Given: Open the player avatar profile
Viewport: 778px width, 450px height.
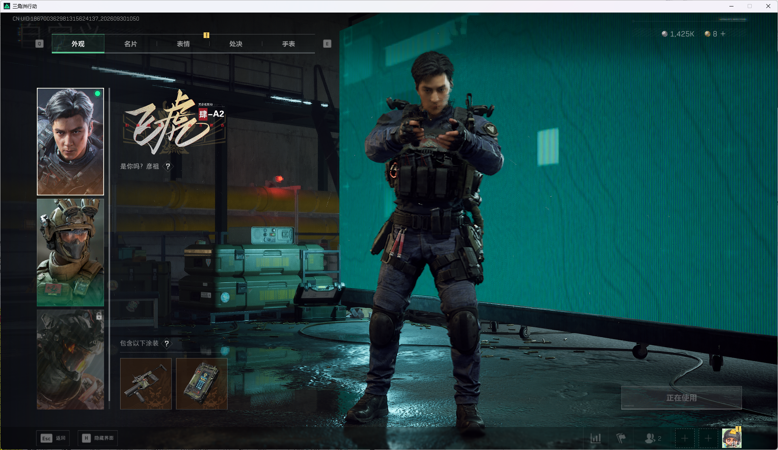Looking at the screenshot, I should pyautogui.click(x=732, y=438).
